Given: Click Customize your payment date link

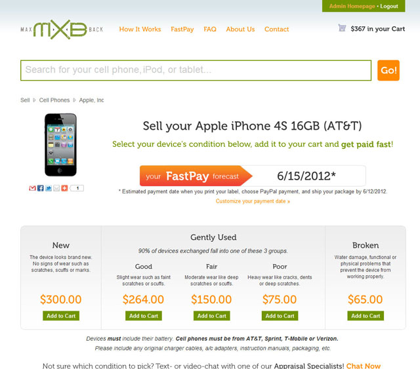Looking at the screenshot, I should (253, 201).
